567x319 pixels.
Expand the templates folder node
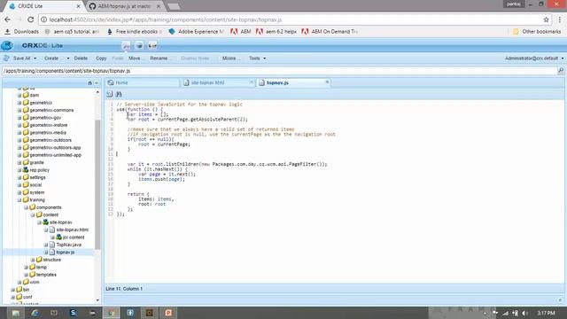[x=26, y=275]
